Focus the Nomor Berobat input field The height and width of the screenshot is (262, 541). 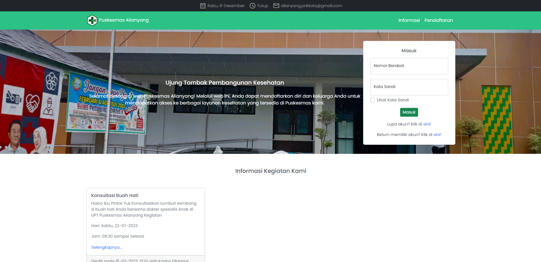click(409, 66)
